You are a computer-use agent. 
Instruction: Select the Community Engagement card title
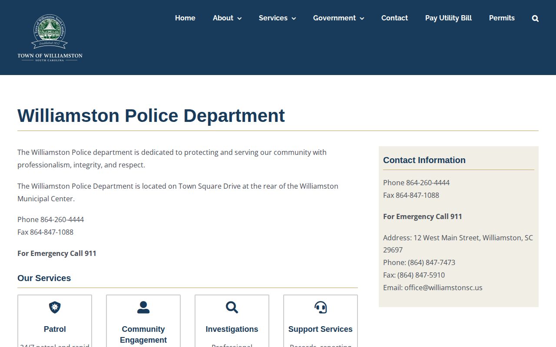pyautogui.click(x=143, y=334)
